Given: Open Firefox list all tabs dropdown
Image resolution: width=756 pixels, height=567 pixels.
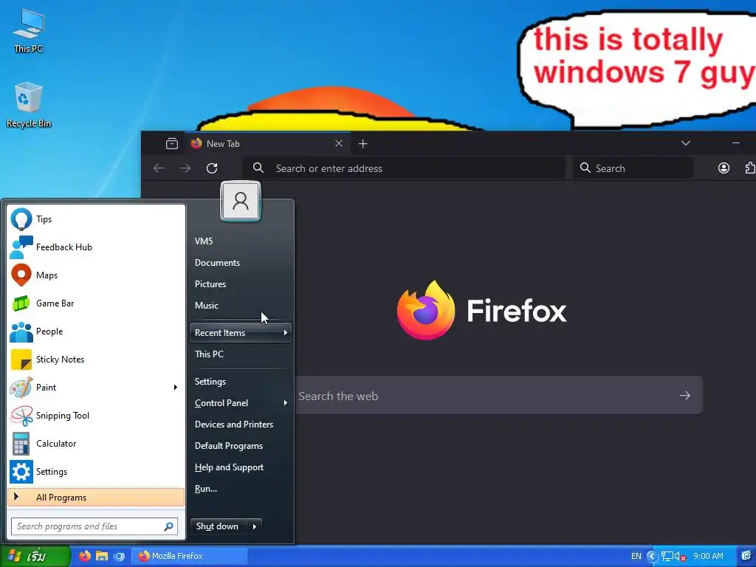Looking at the screenshot, I should point(686,143).
